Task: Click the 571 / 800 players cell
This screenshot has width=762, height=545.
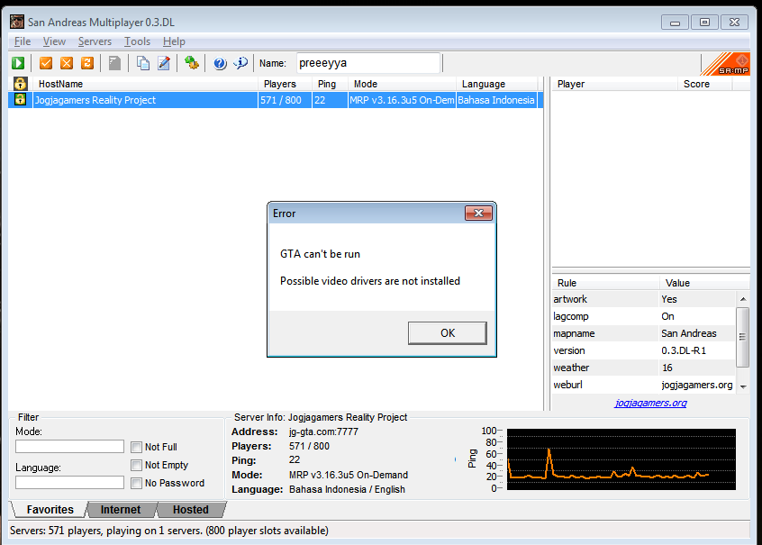Action: point(285,100)
